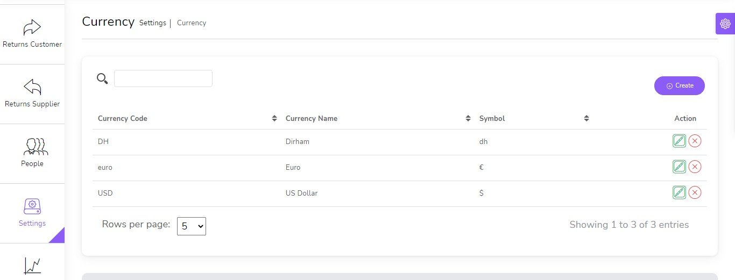Go to People section
The image size is (735, 280).
coord(32,153)
